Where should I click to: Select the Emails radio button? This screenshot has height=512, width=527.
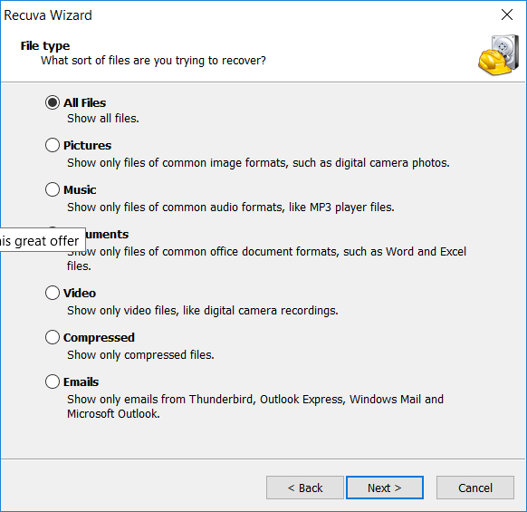coord(53,382)
